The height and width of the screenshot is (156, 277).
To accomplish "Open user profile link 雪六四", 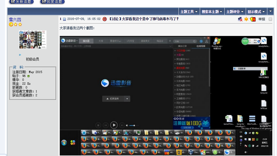I will click(15, 20).
